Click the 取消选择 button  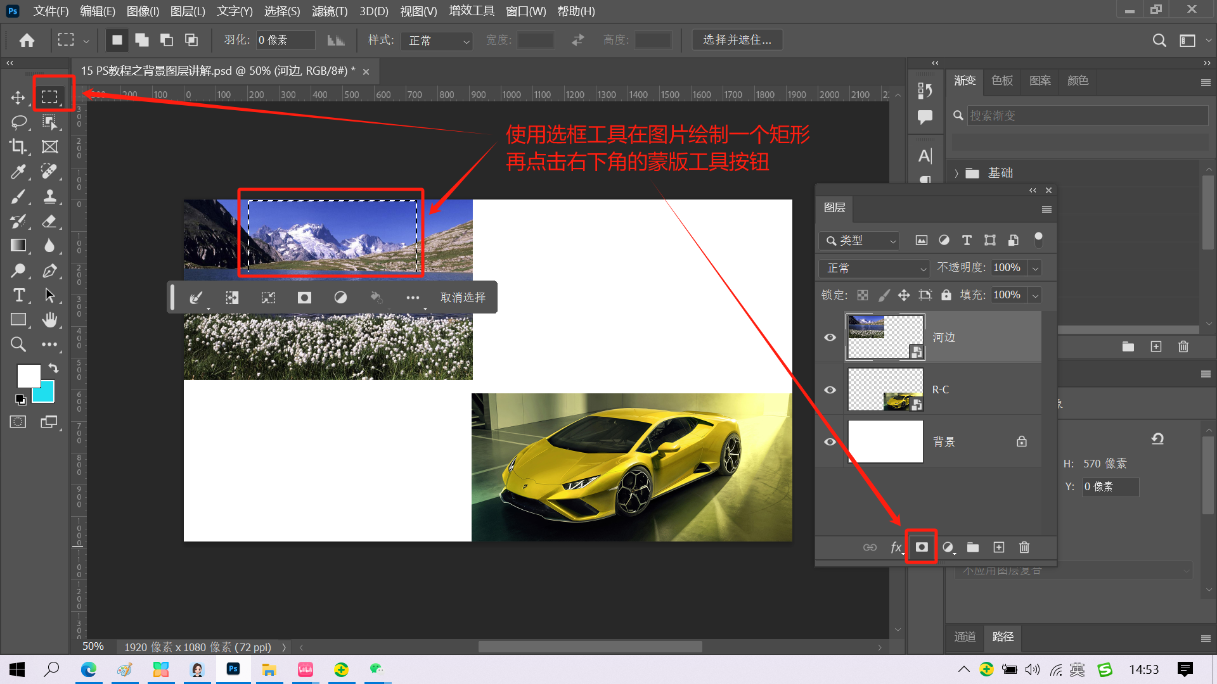click(x=463, y=298)
